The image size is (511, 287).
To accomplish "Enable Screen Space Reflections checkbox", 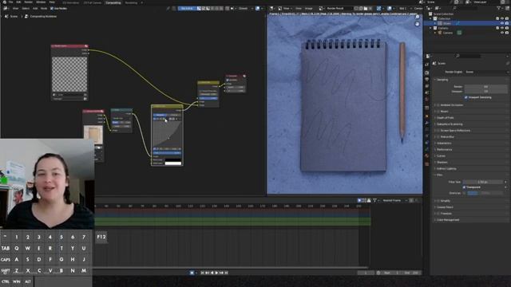I will pos(438,131).
